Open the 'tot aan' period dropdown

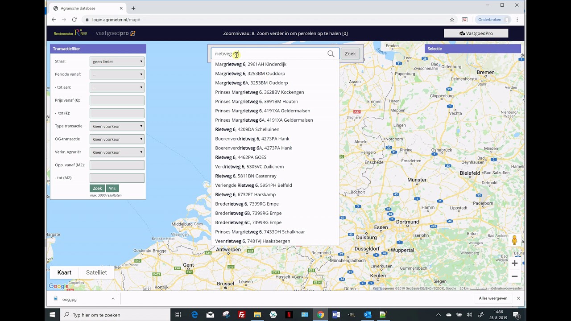coord(117,87)
